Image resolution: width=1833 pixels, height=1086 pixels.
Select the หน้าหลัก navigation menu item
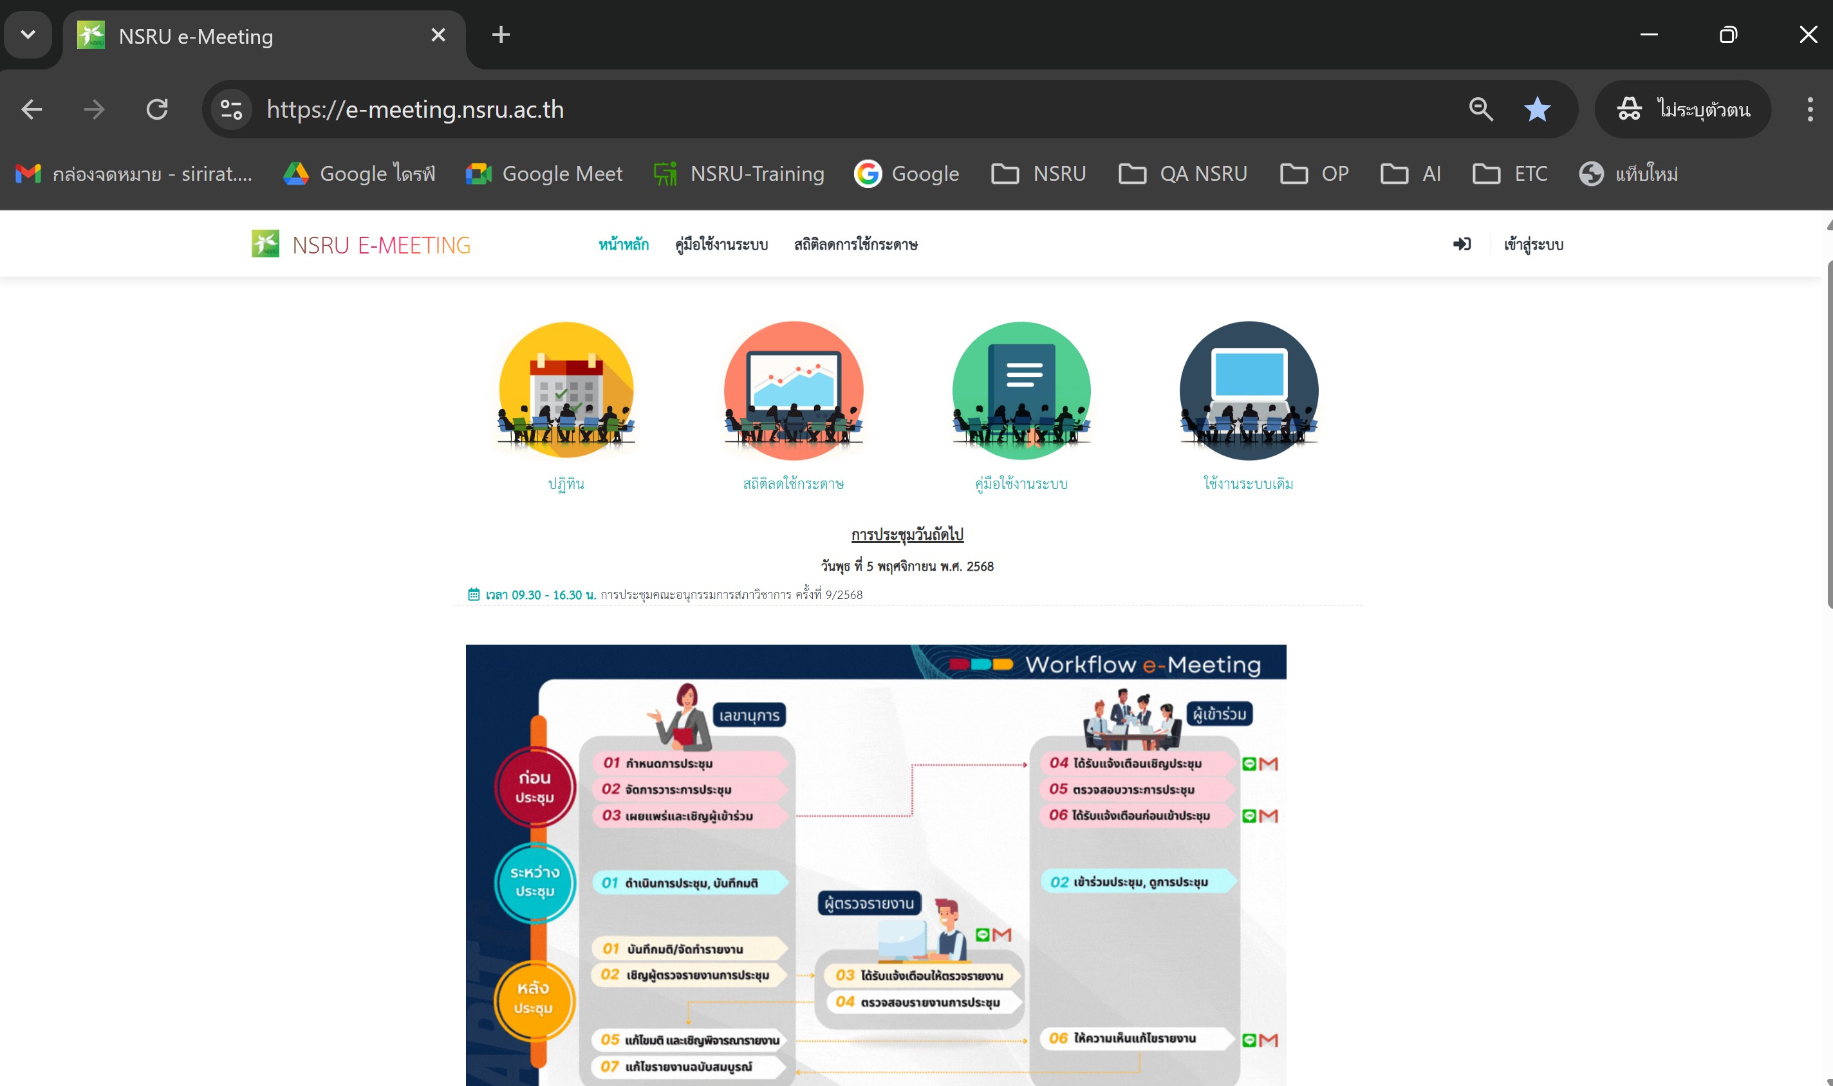click(623, 244)
